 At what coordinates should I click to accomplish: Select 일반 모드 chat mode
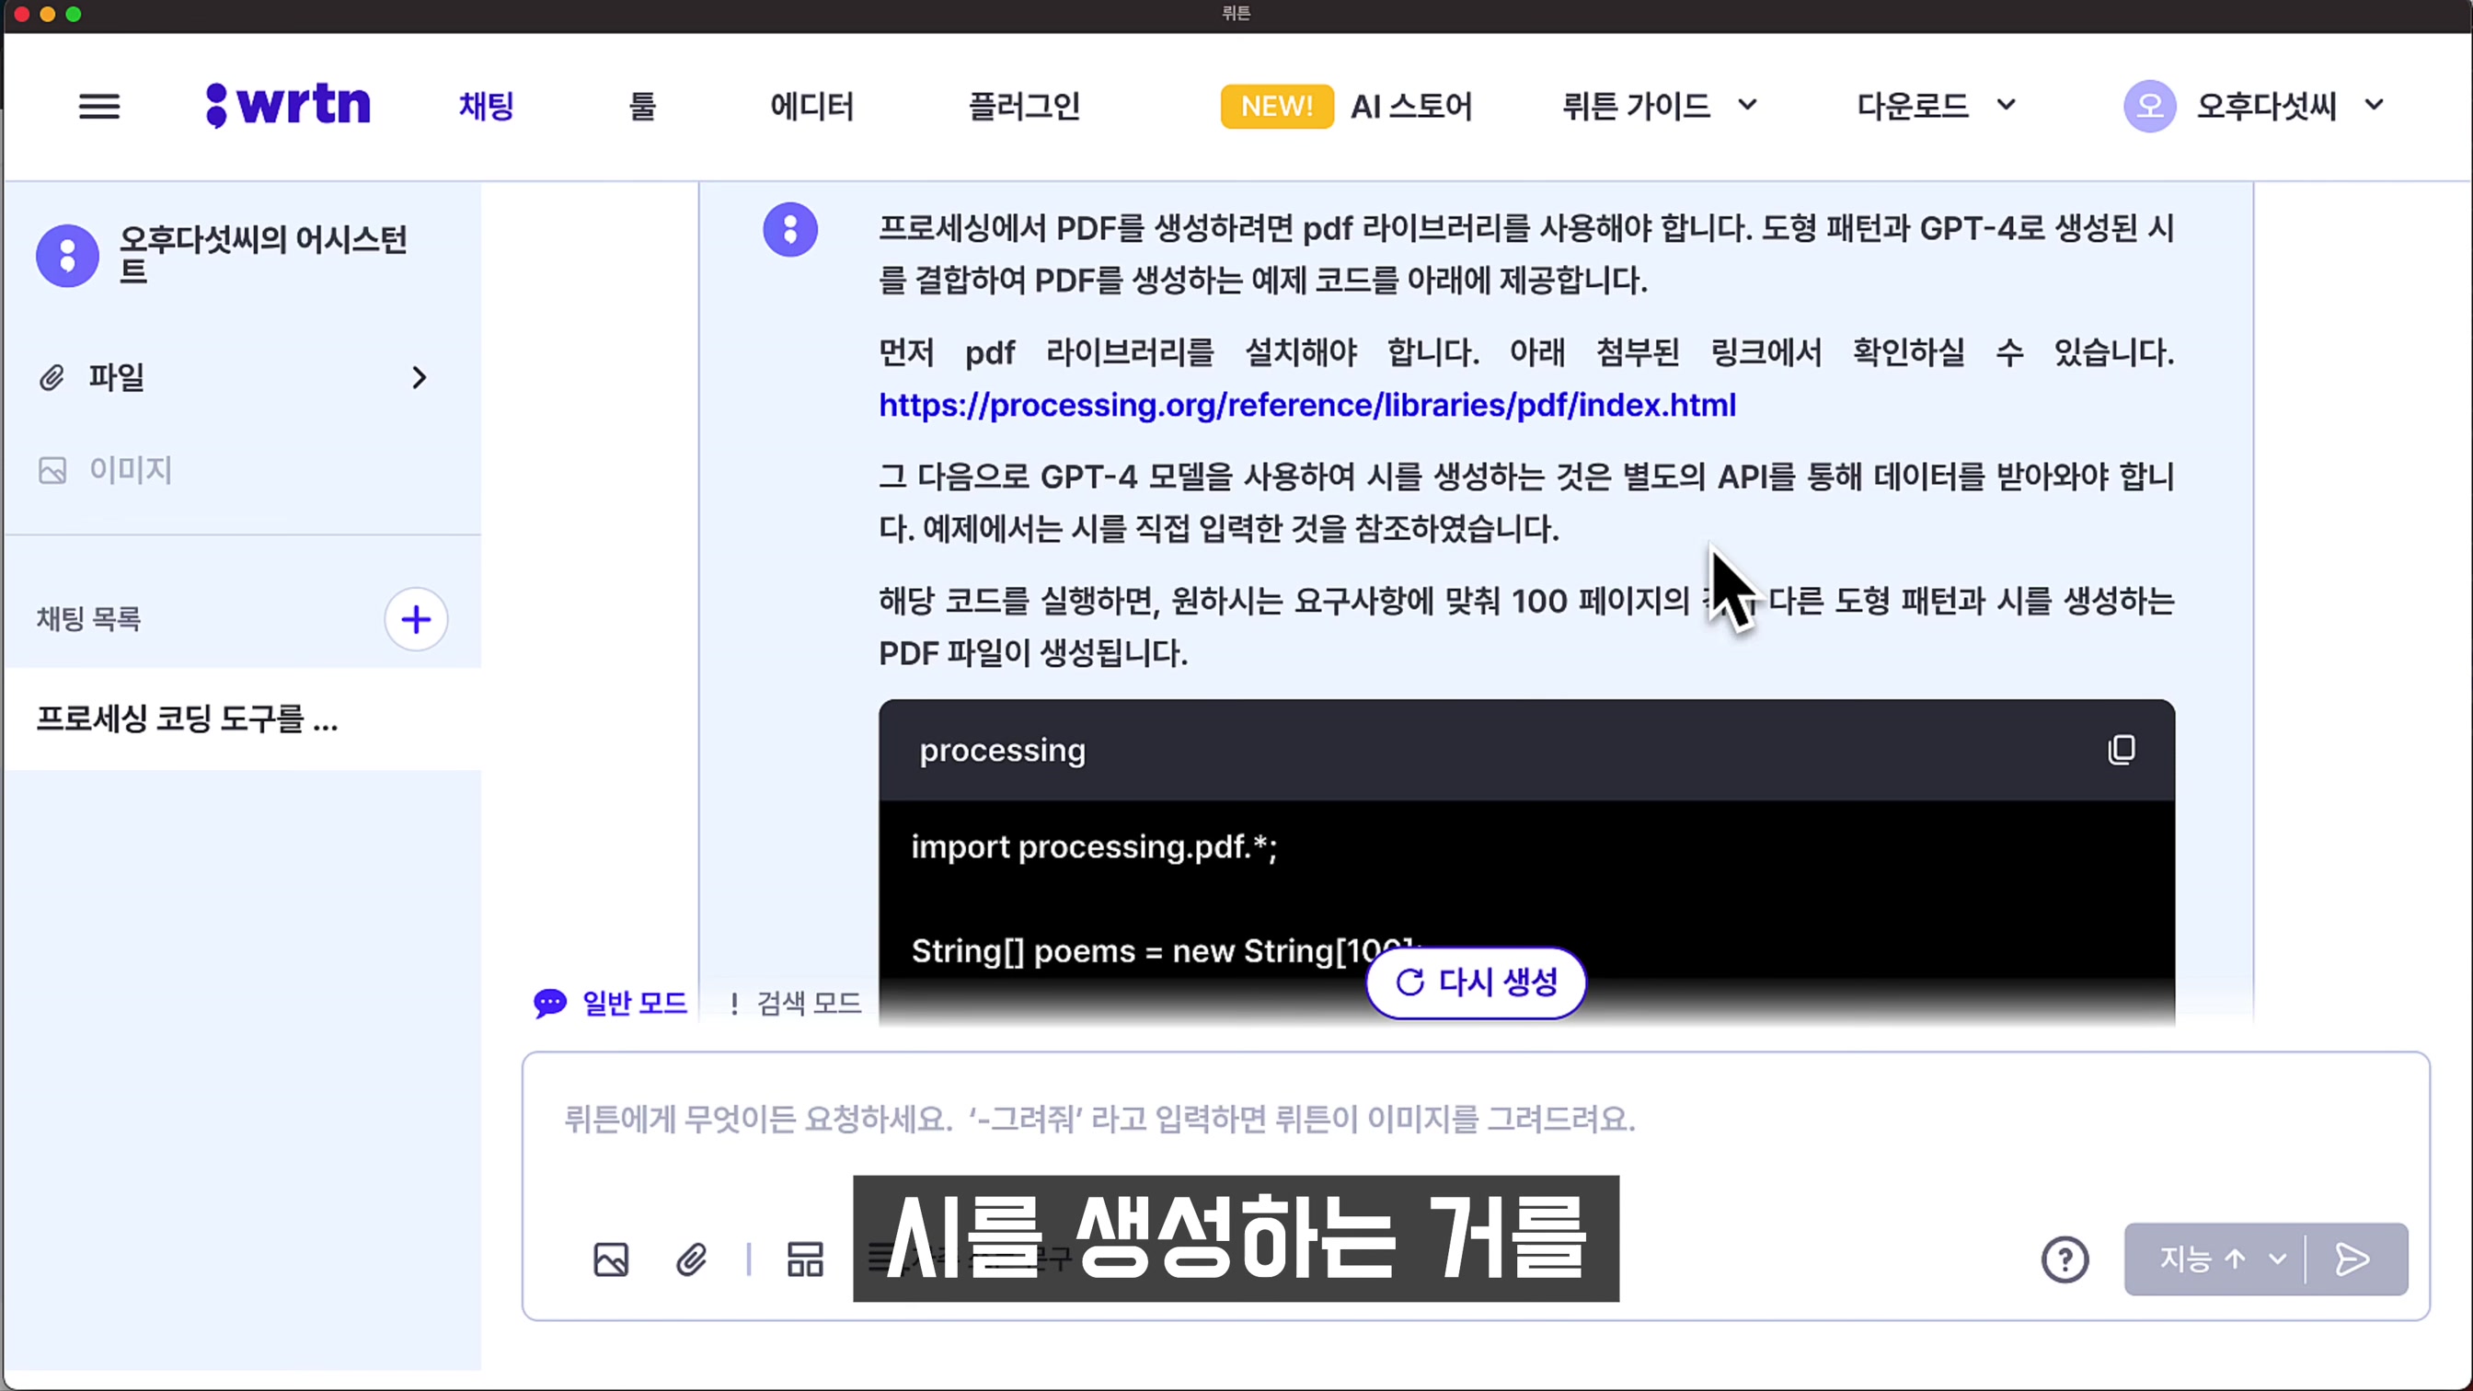click(x=611, y=1003)
